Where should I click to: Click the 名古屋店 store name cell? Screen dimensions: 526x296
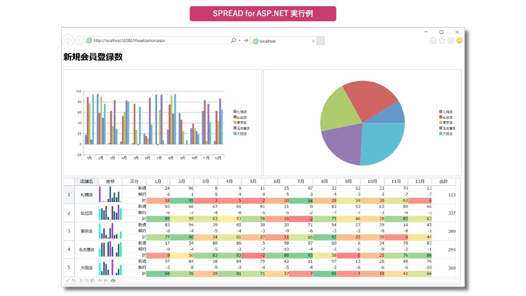tap(86, 249)
